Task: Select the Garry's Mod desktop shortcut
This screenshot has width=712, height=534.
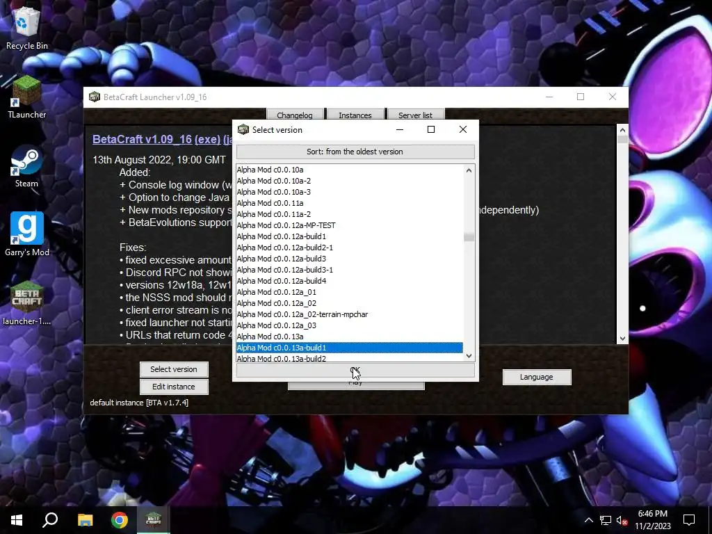Action: (x=26, y=234)
